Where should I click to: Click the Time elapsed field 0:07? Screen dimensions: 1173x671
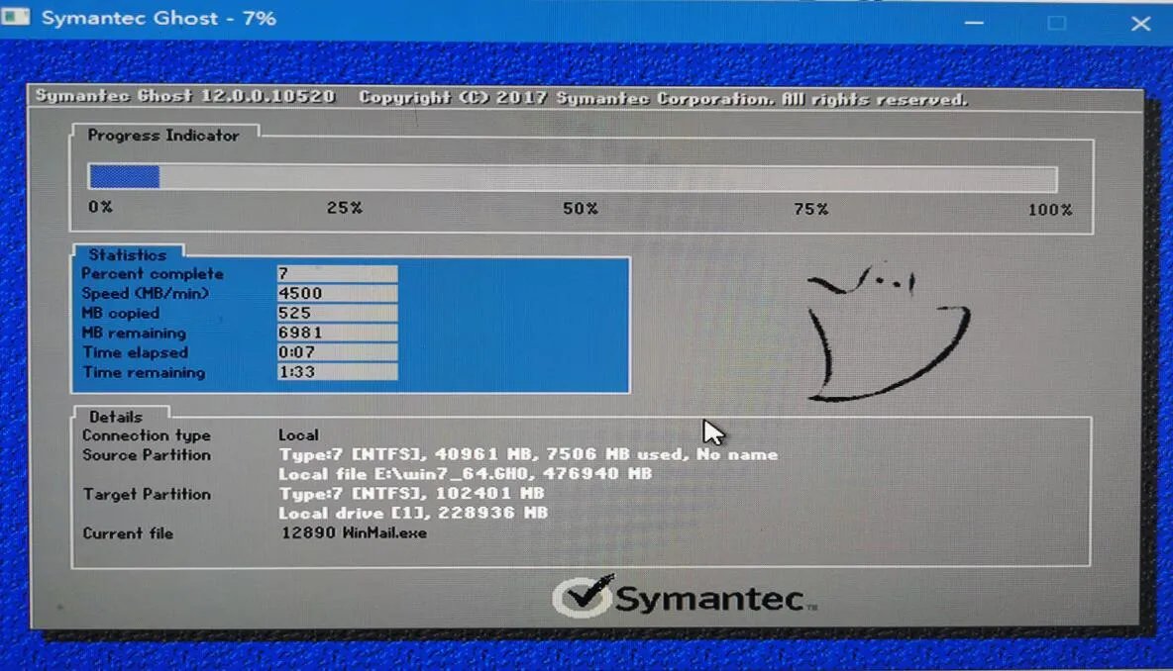[337, 353]
